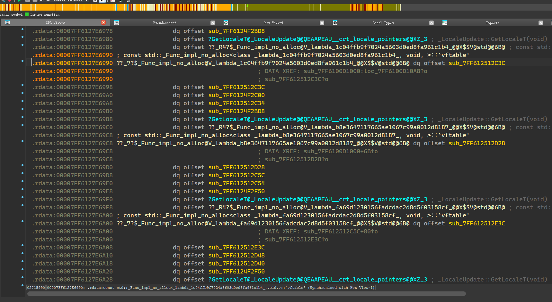552x302 pixels.
Task: Click GetLocaleT symbol at address 00007FF6127E6980
Action: tap(318, 39)
